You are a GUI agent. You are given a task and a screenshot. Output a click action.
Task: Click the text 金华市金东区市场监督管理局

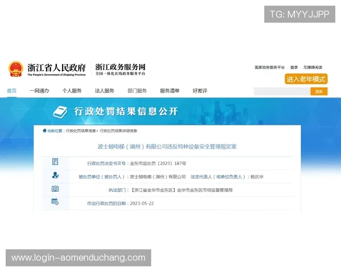point(205,190)
